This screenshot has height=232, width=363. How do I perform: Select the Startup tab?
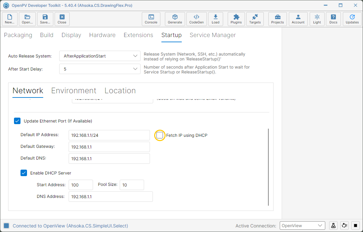tap(171, 35)
